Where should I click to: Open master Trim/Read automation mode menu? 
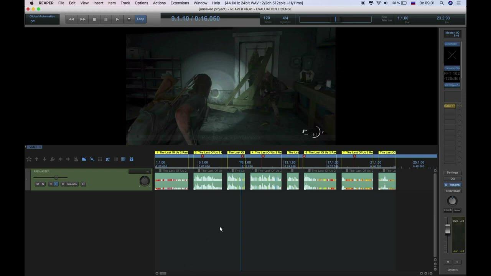point(453,191)
